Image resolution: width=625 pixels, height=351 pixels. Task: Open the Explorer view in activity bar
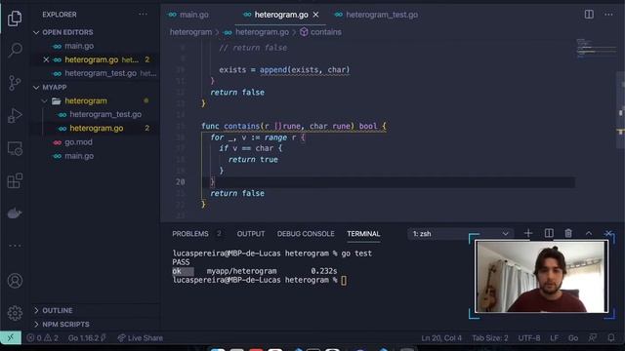pyautogui.click(x=15, y=19)
